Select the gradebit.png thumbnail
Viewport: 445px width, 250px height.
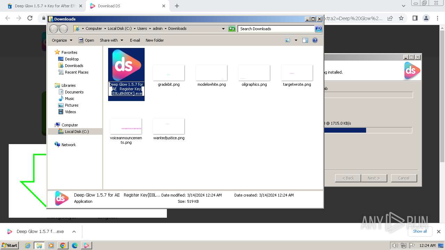[x=169, y=73]
